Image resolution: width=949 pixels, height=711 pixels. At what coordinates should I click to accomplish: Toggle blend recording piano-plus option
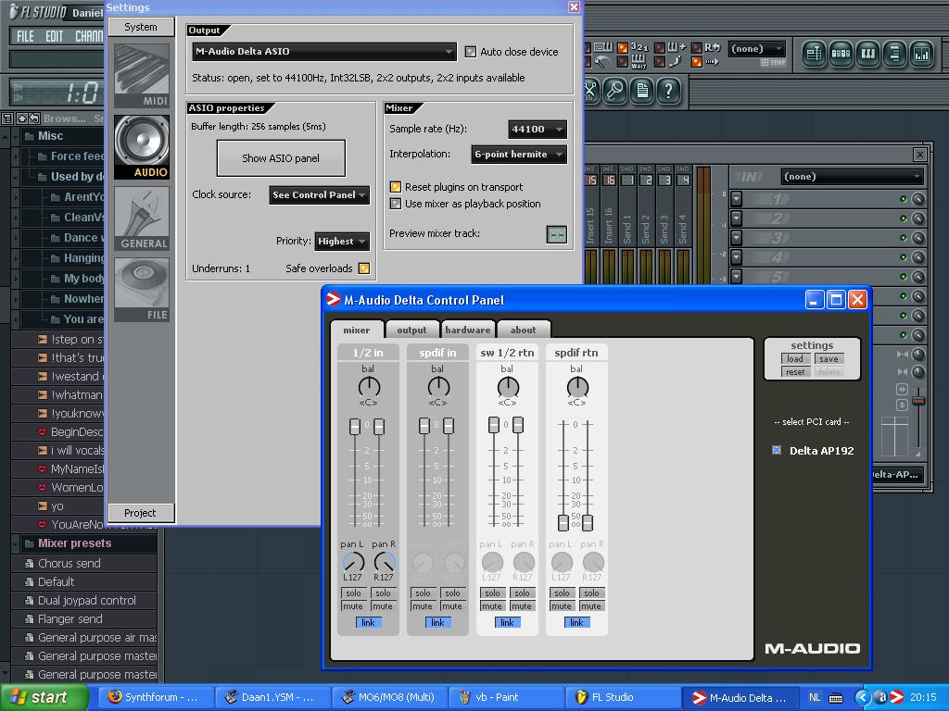(x=671, y=48)
